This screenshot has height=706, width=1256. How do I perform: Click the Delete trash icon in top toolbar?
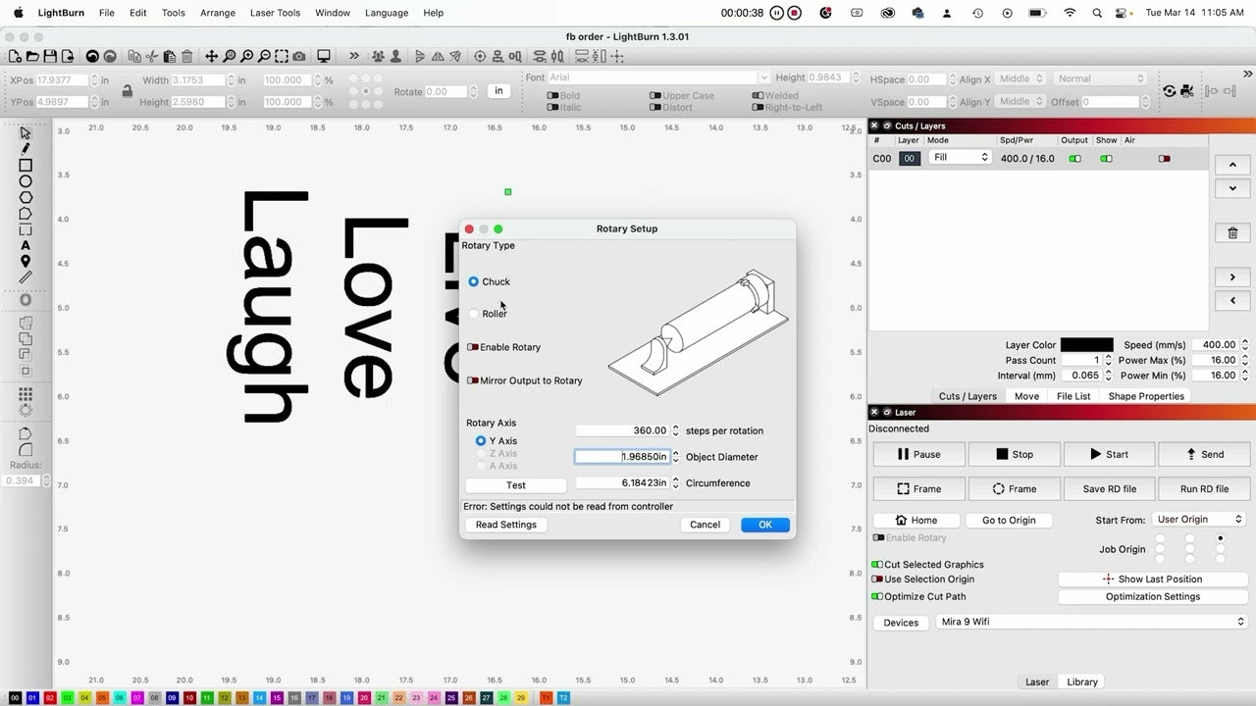pos(186,57)
